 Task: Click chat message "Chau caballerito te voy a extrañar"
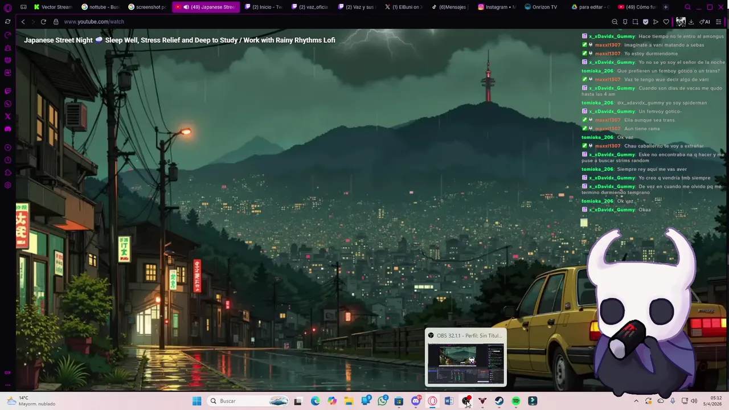tap(664, 146)
